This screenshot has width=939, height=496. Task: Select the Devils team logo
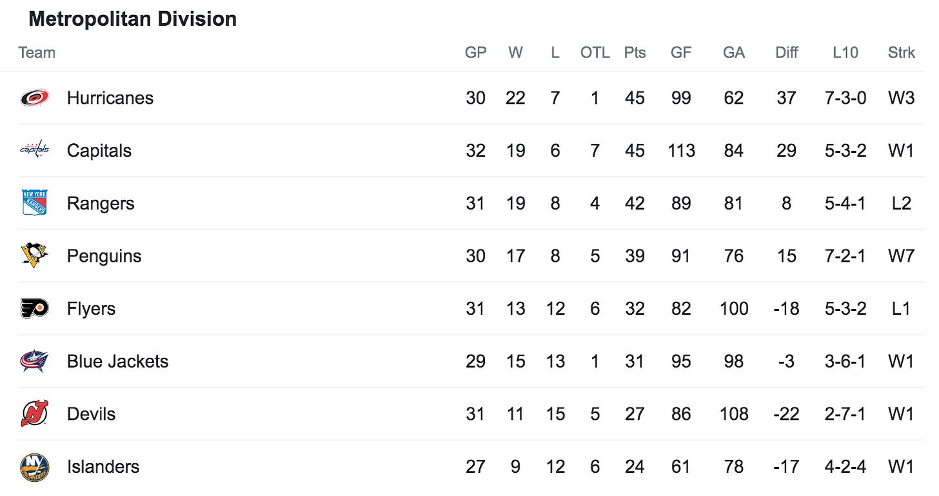pyautogui.click(x=34, y=413)
